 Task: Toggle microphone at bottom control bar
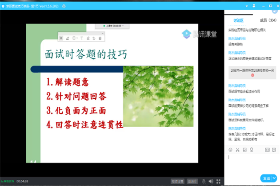[204, 181]
